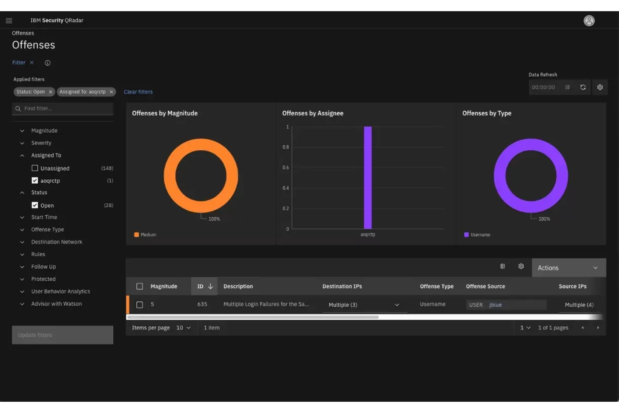619x413 pixels.
Task: Select the checkbox for offense 635
Action: coord(140,304)
